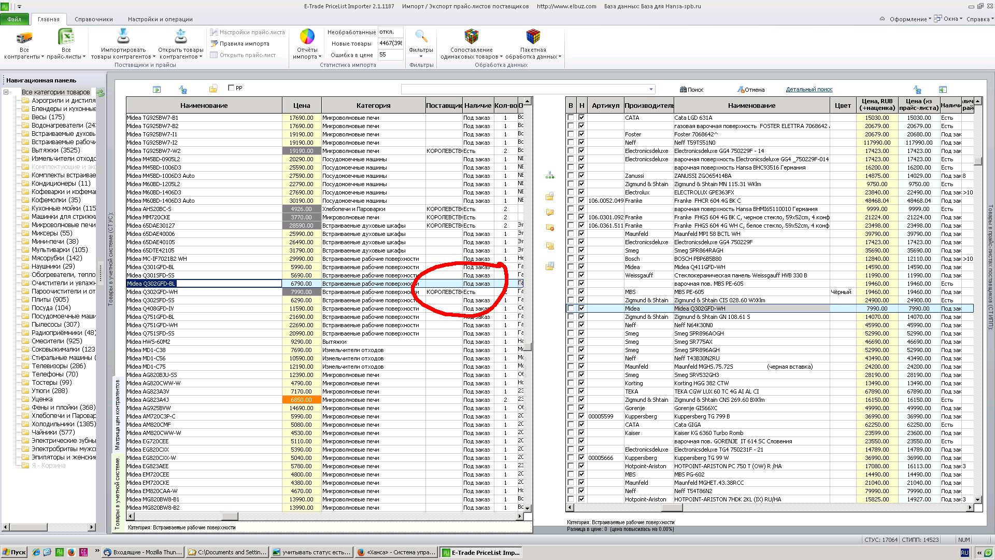The image size is (995, 560).
Task: Click export icon at right table's top corner
Action: 943,90
